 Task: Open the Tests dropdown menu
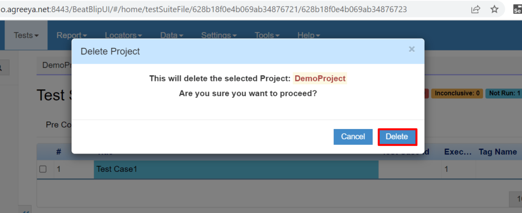click(x=26, y=35)
